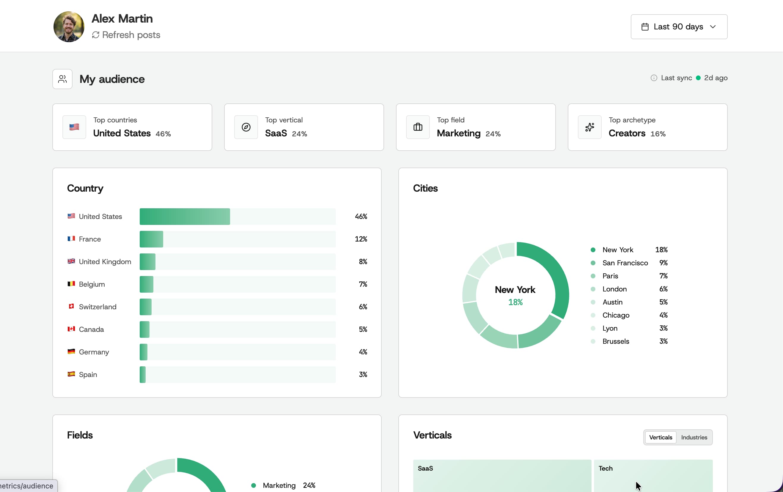Switch to the Verticals tab

[661, 437]
